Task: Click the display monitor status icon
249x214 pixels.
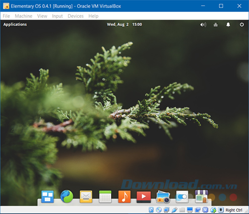Action: (x=190, y=210)
